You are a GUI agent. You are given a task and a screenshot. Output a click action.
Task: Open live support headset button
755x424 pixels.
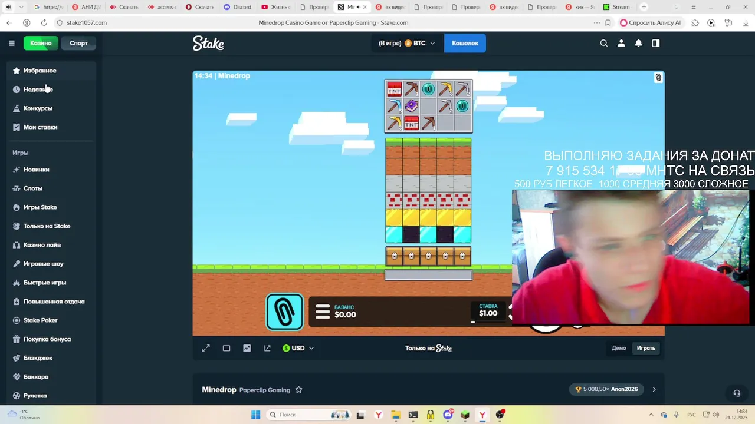[x=736, y=393]
